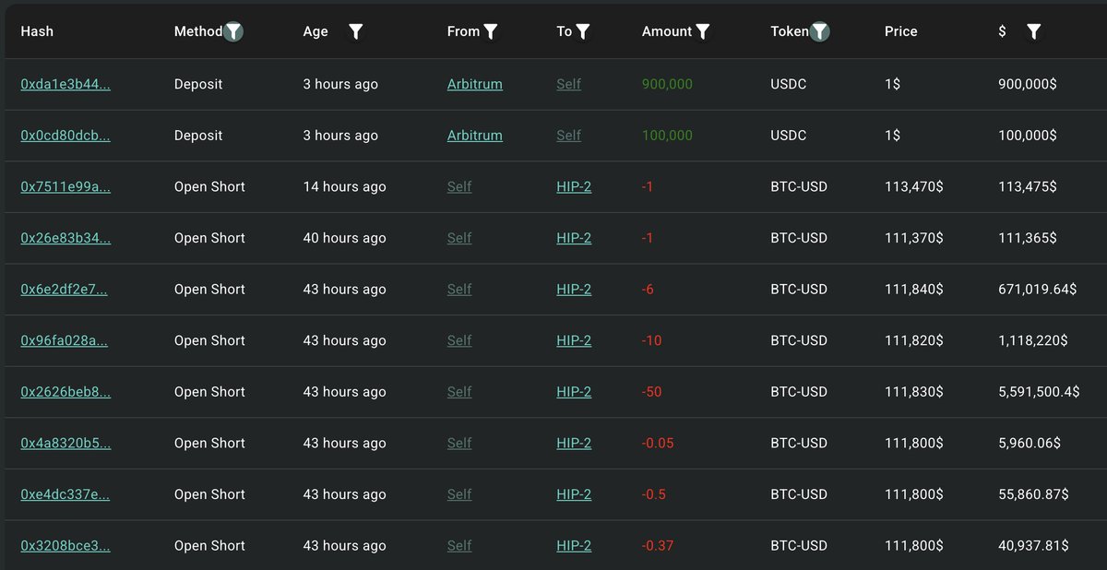The width and height of the screenshot is (1107, 570).
Task: Open HIP-2 link in 14 hours ago row
Action: point(574,186)
